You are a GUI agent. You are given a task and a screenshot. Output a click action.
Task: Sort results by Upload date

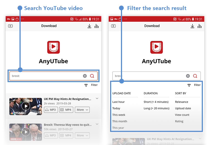coord(183,108)
